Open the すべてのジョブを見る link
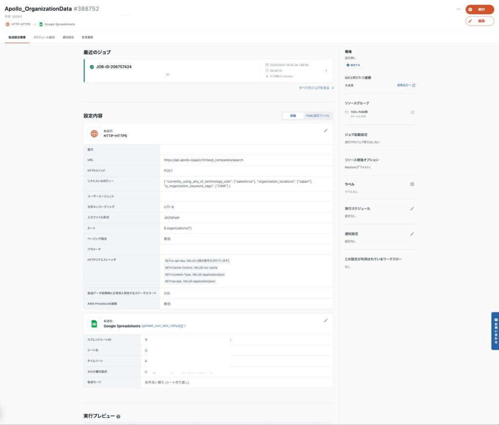The image size is (499, 425). [316, 88]
